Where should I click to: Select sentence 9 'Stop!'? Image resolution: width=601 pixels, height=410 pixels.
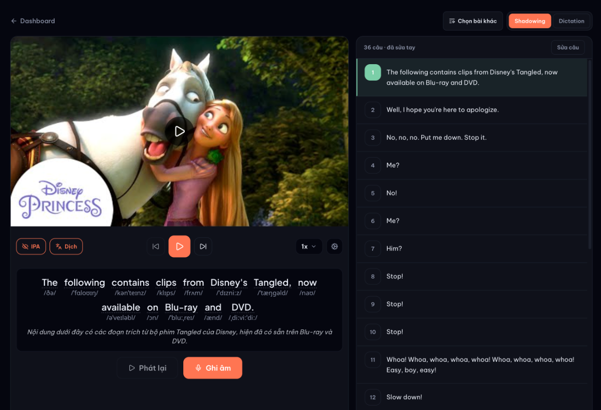[472, 304]
